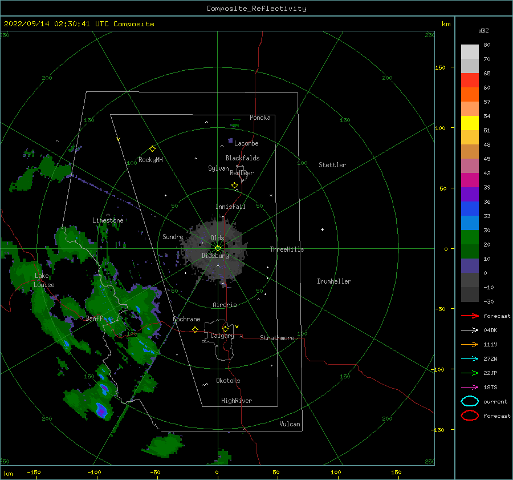Pick the 54 dBZ yellow swatch
The image size is (513, 480).
pos(470,123)
